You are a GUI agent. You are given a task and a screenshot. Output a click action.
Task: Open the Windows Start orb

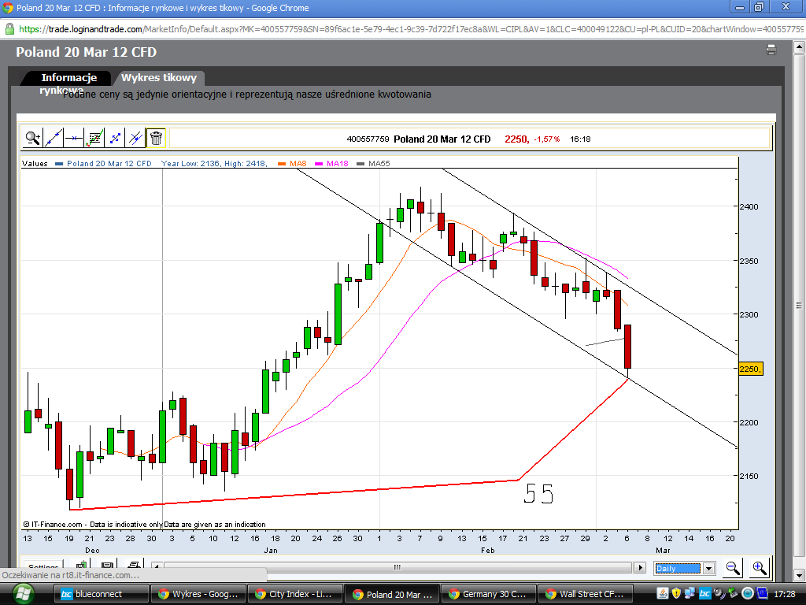coord(23,594)
